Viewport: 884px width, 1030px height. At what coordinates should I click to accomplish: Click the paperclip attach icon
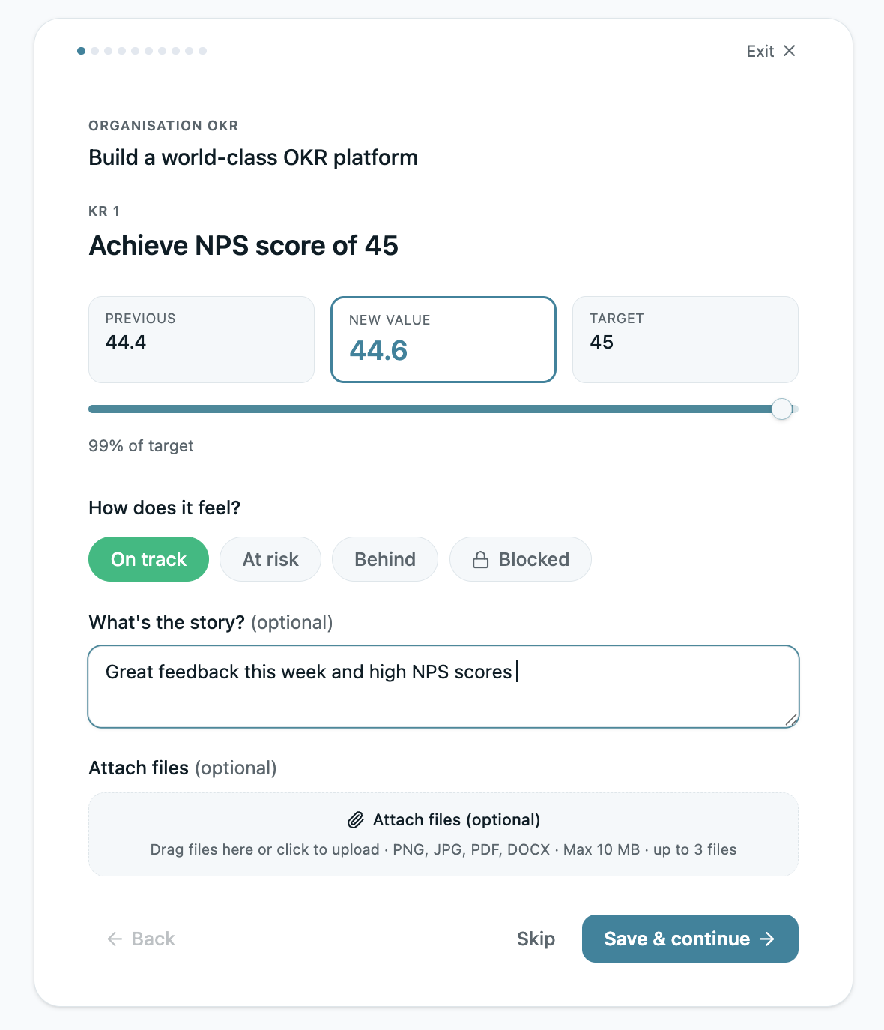(x=356, y=820)
